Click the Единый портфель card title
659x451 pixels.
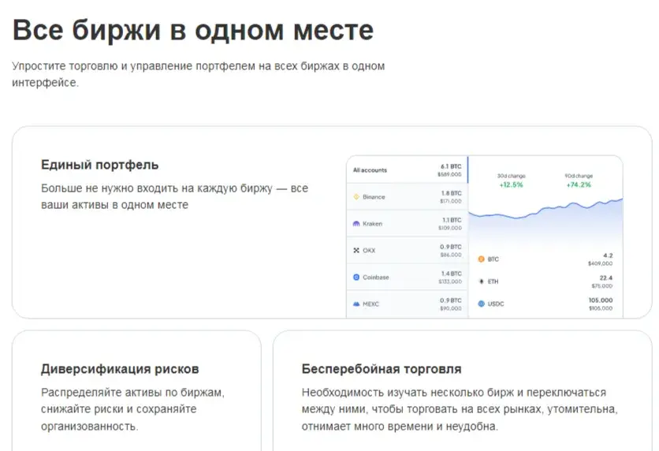[99, 165]
